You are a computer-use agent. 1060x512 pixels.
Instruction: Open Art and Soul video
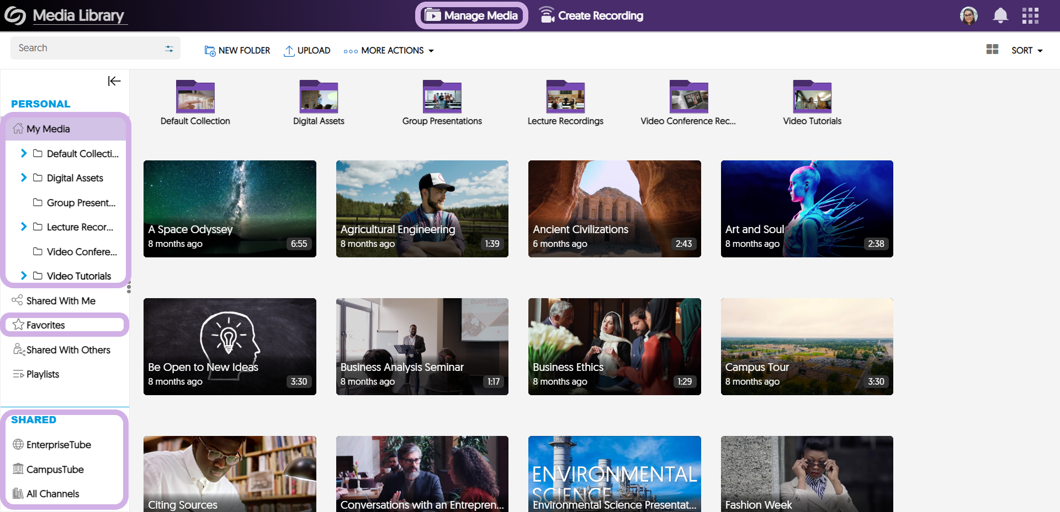click(807, 209)
